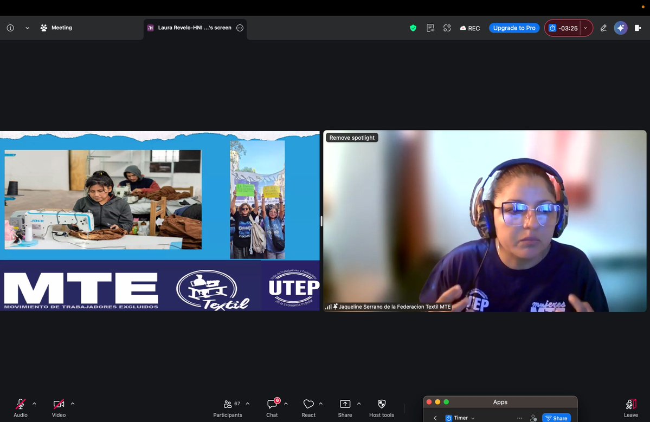The width and height of the screenshot is (650, 422).
Task: Open the Chat panel
Action: 272,408
